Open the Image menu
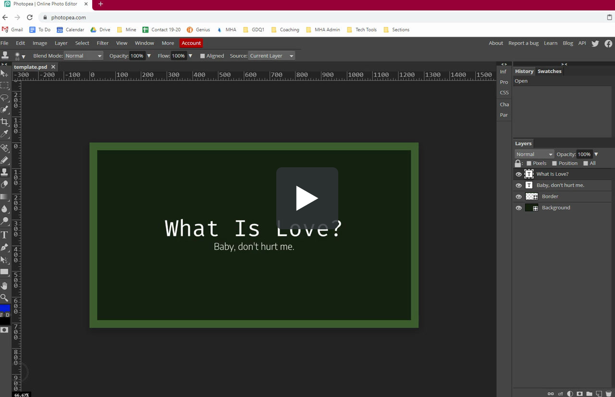 tap(40, 43)
